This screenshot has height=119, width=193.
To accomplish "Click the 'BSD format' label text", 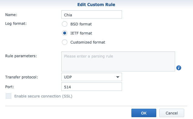I will [81, 24].
